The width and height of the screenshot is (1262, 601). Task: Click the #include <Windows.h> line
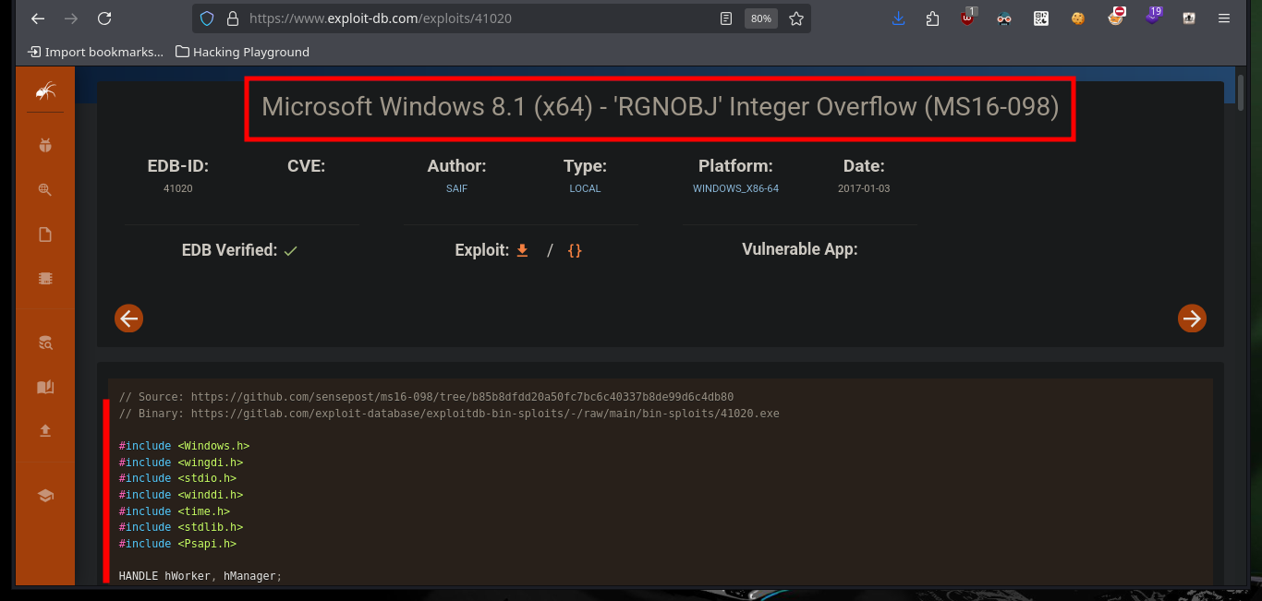(184, 446)
